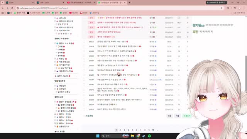Open the YouTube bookmark in bookmarks bar

[x=74, y=13]
